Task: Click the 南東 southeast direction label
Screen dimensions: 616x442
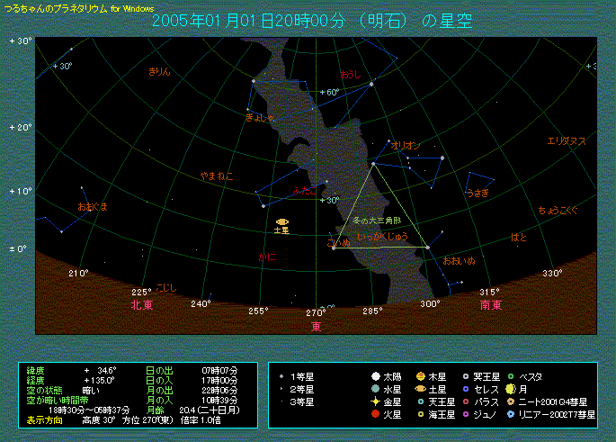Action: (x=490, y=305)
